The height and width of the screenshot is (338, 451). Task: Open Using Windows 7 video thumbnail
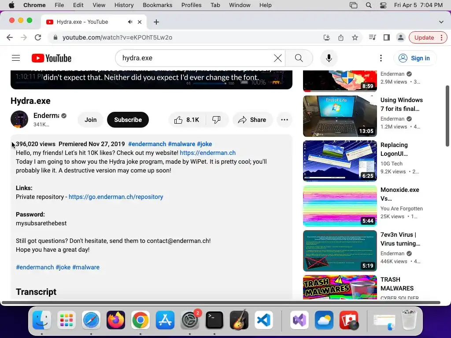pos(340,116)
